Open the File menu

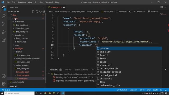click(8, 2)
